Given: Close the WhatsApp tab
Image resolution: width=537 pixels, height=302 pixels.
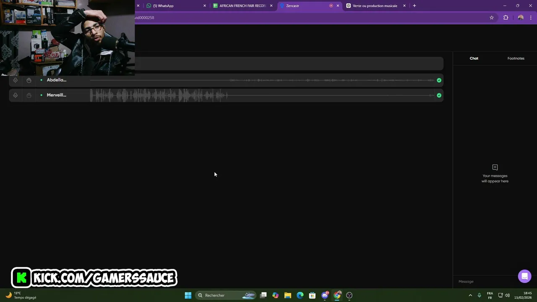Looking at the screenshot, I should click(205, 6).
